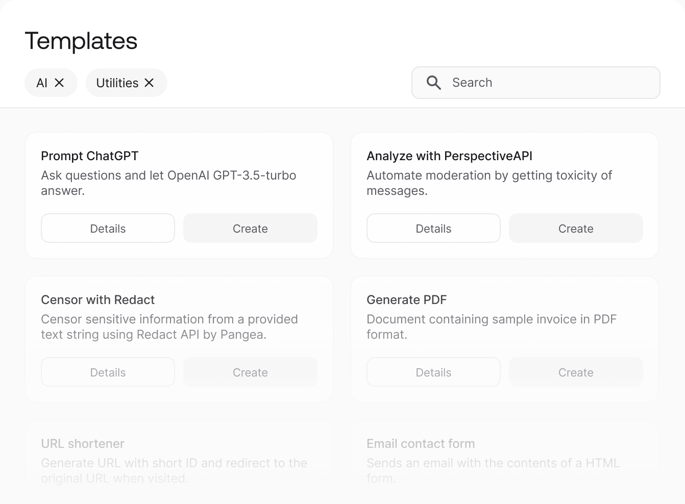685x504 pixels.
Task: Click the Analyze with PerspectiveAPI title
Action: [x=449, y=156]
